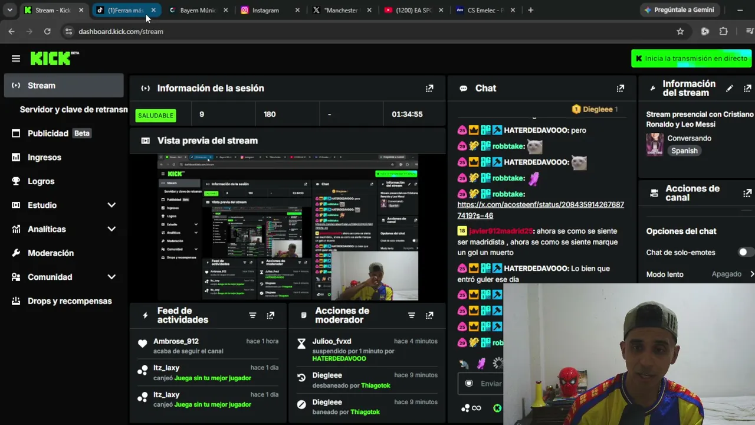Open the x.com link posted by robbtake

point(540,210)
